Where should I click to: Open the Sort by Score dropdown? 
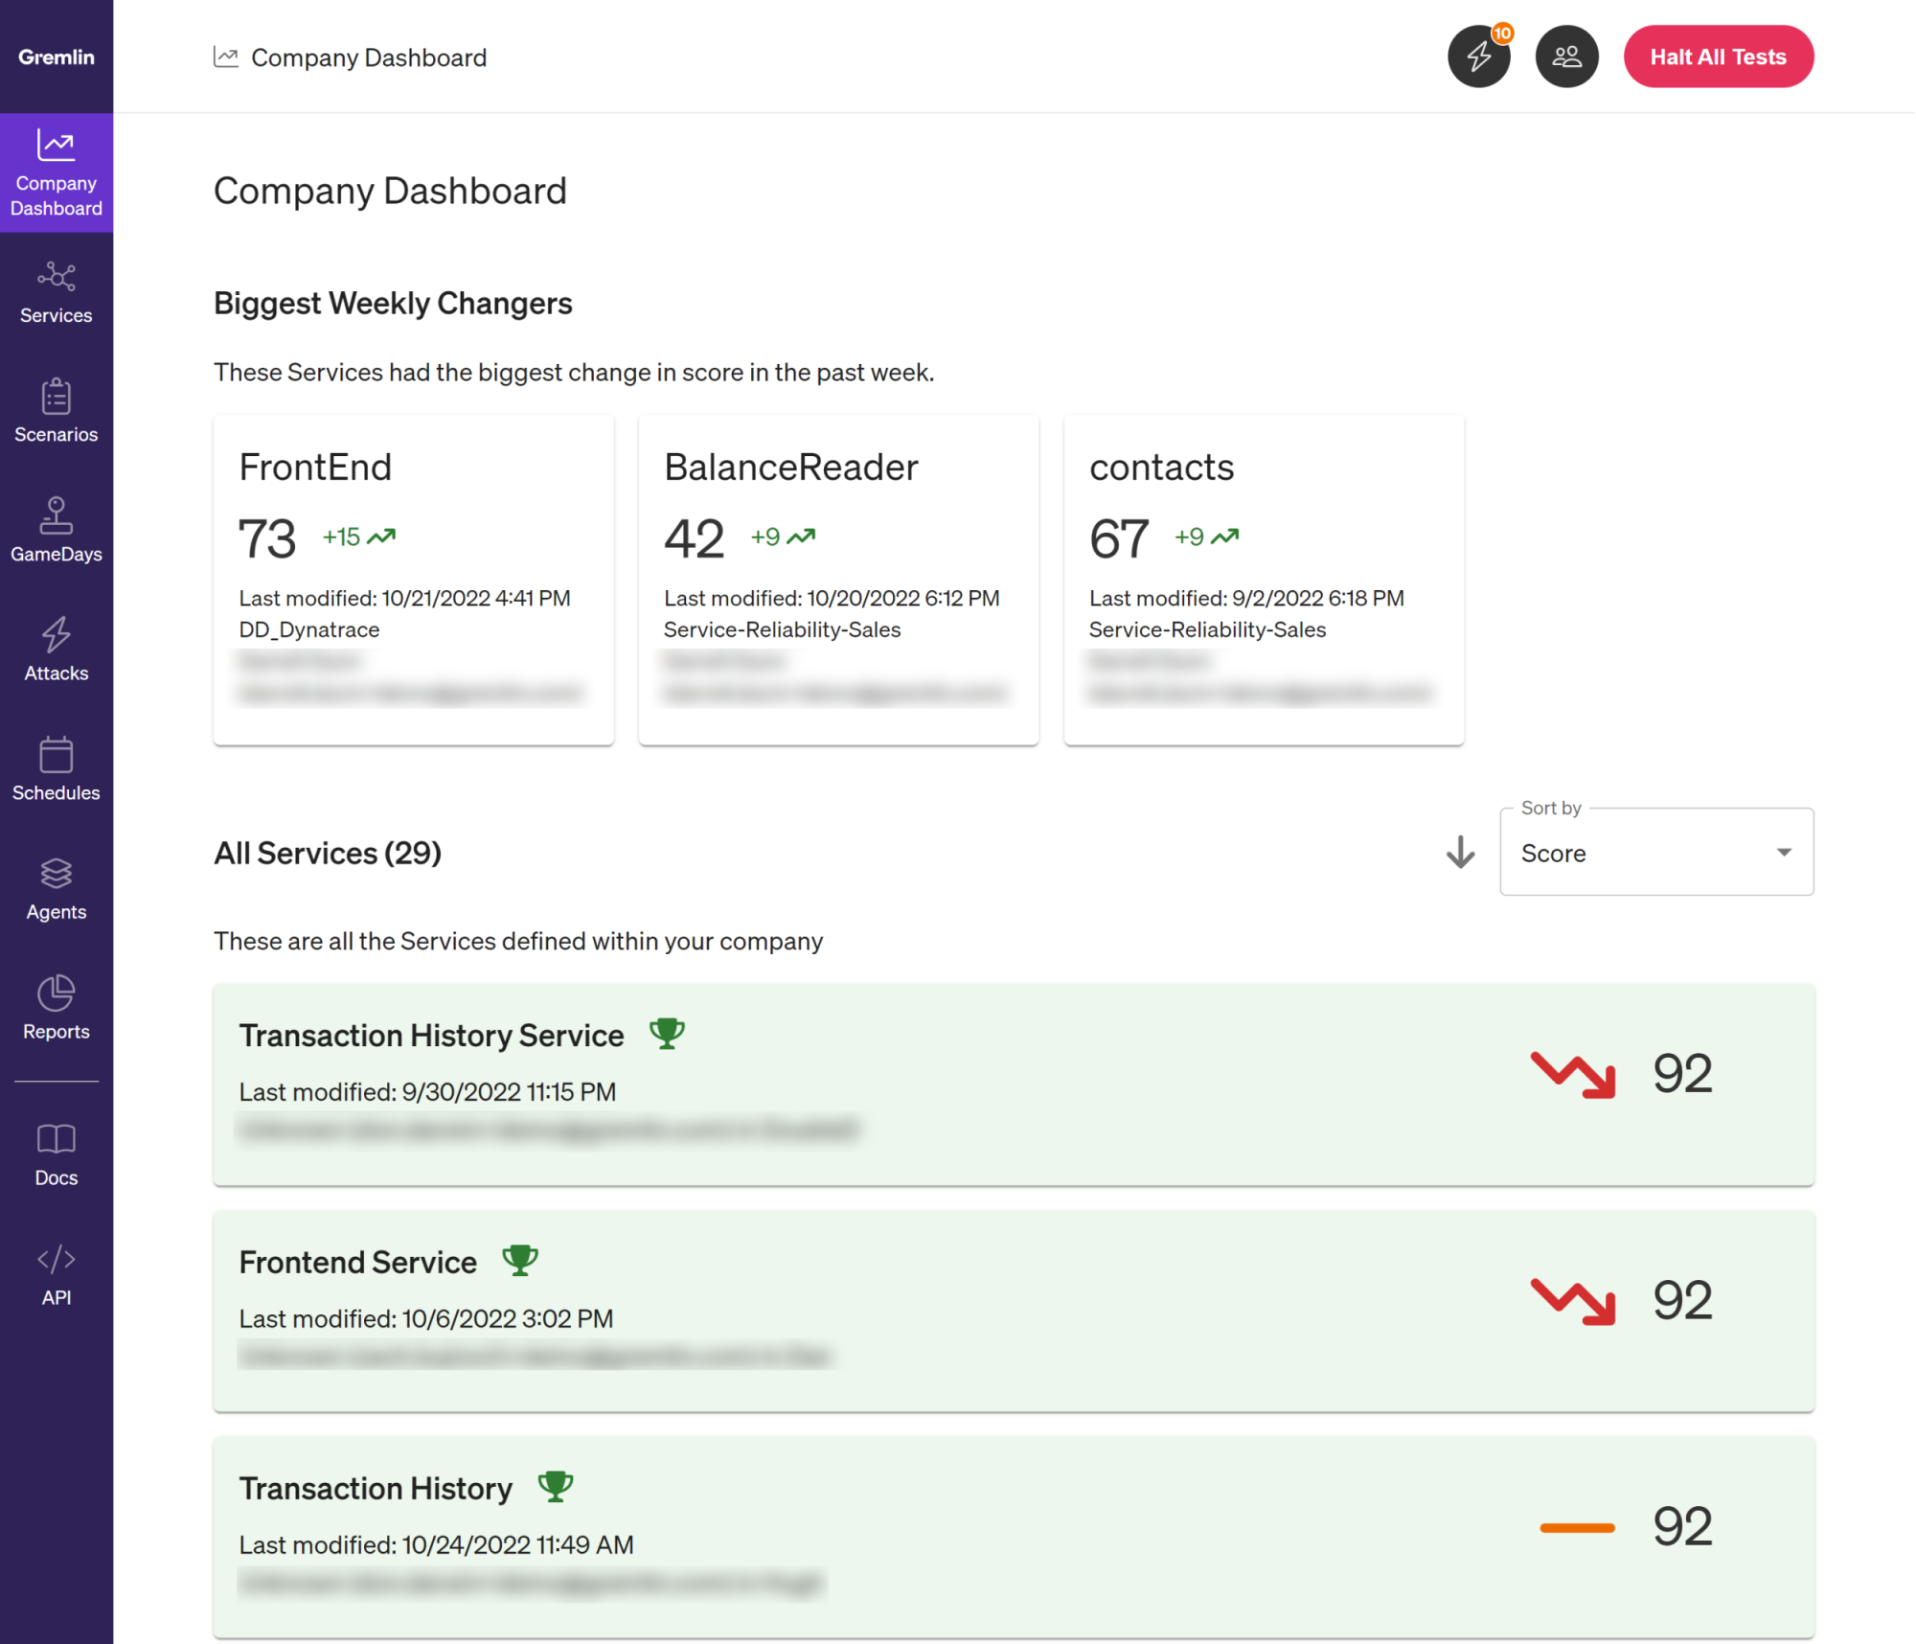click(x=1655, y=853)
